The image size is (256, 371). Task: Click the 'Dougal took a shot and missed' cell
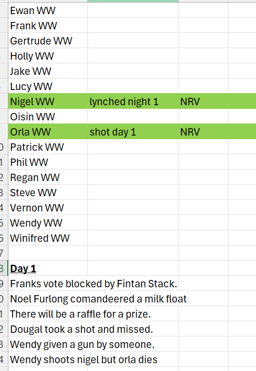click(82, 329)
